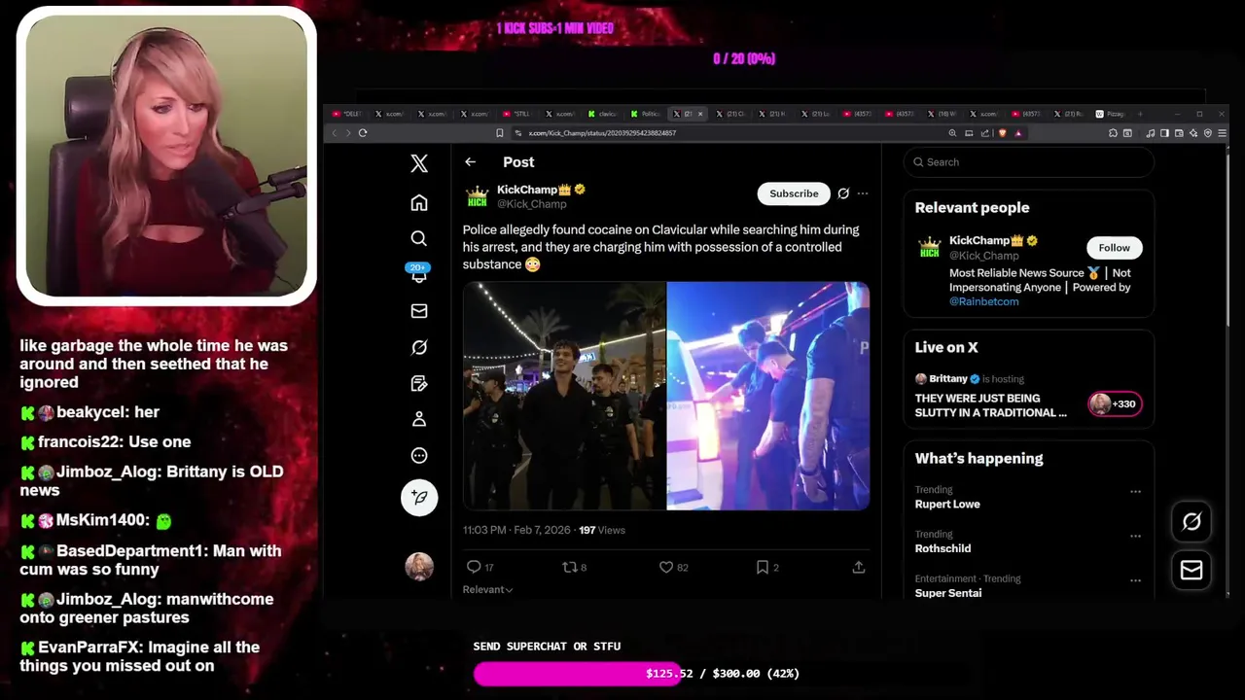Open more options for Super Sentai trend
1245x700 pixels.
click(x=1135, y=580)
